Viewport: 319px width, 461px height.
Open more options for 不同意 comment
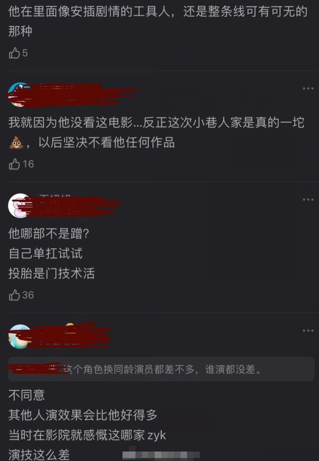308,331
